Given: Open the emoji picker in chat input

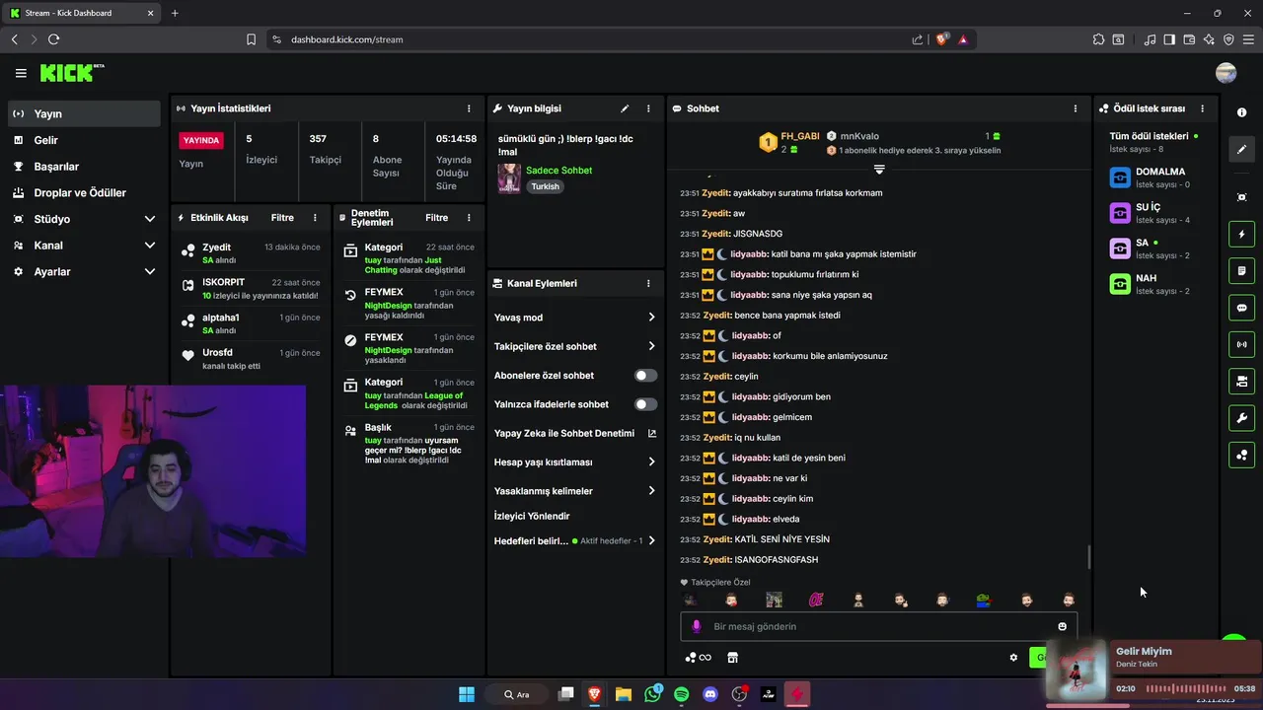Looking at the screenshot, I should tap(1062, 626).
